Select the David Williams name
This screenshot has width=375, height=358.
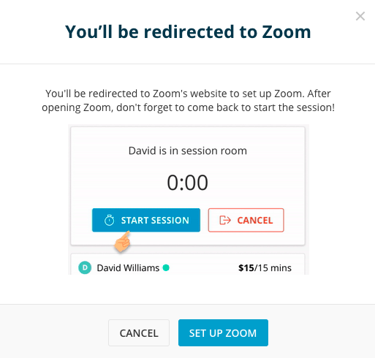(x=128, y=268)
